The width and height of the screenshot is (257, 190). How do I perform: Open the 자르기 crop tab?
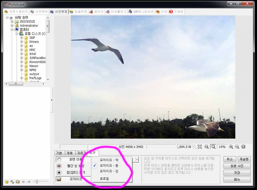[x=81, y=153]
